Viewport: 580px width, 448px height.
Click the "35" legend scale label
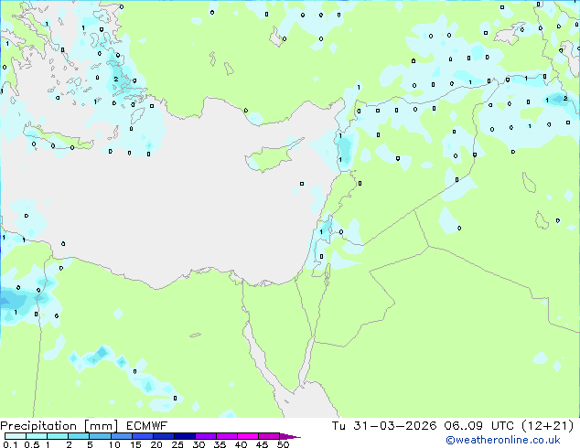[x=220, y=444]
